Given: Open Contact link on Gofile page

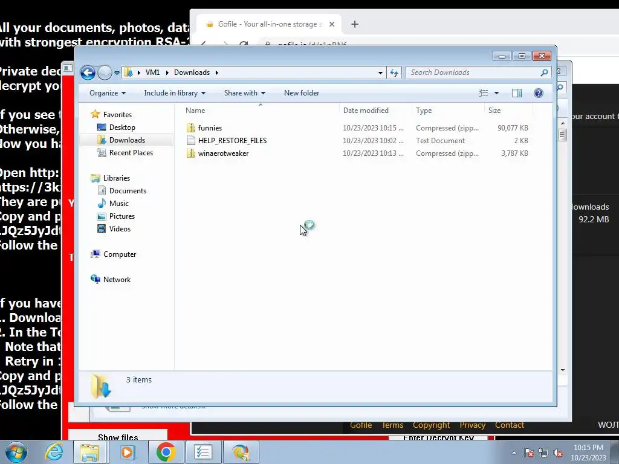Looking at the screenshot, I should pyautogui.click(x=509, y=425).
